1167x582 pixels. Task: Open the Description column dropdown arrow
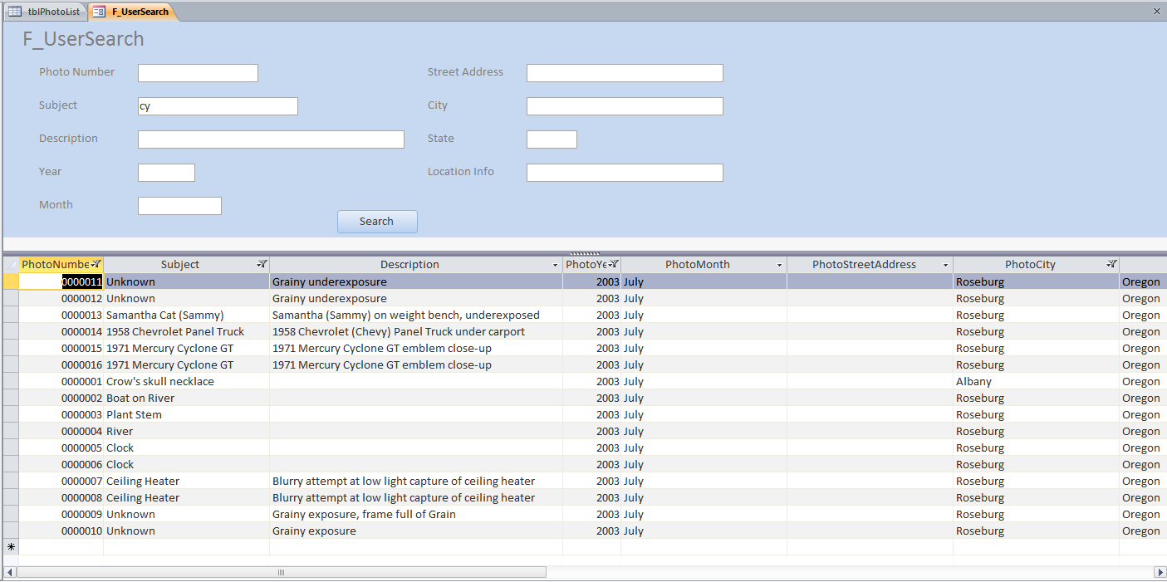pyautogui.click(x=555, y=265)
